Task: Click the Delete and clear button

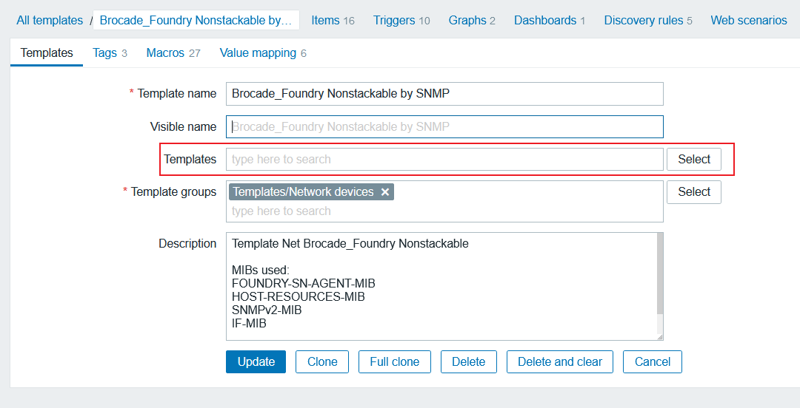Action: (x=560, y=361)
